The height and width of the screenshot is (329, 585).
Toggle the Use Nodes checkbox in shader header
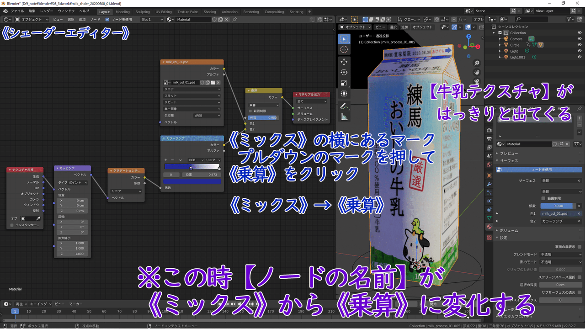[107, 20]
